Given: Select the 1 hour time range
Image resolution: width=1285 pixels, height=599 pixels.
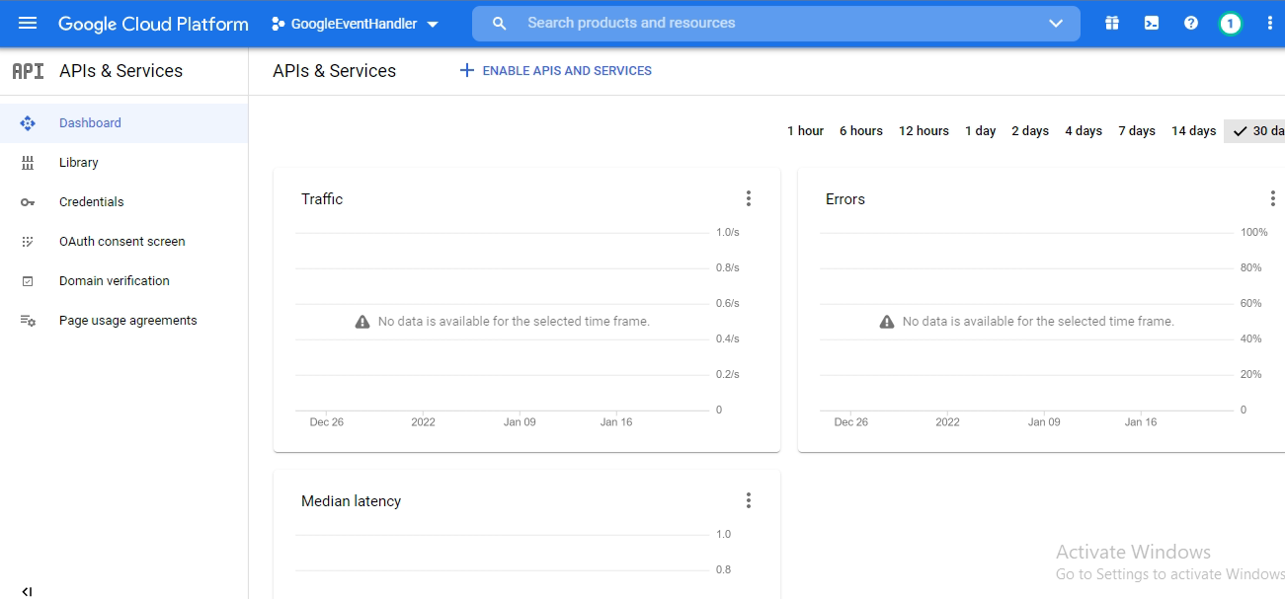Looking at the screenshot, I should point(805,131).
